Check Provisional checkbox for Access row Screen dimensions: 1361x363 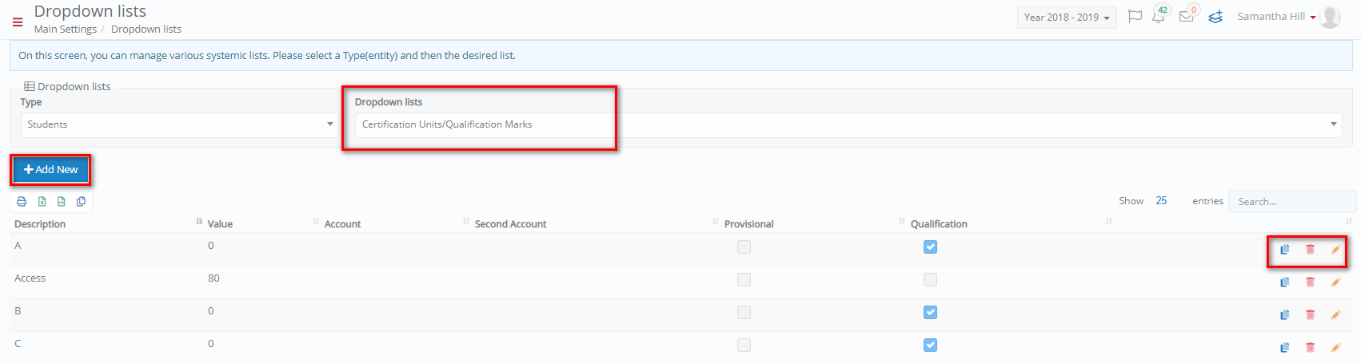click(744, 280)
